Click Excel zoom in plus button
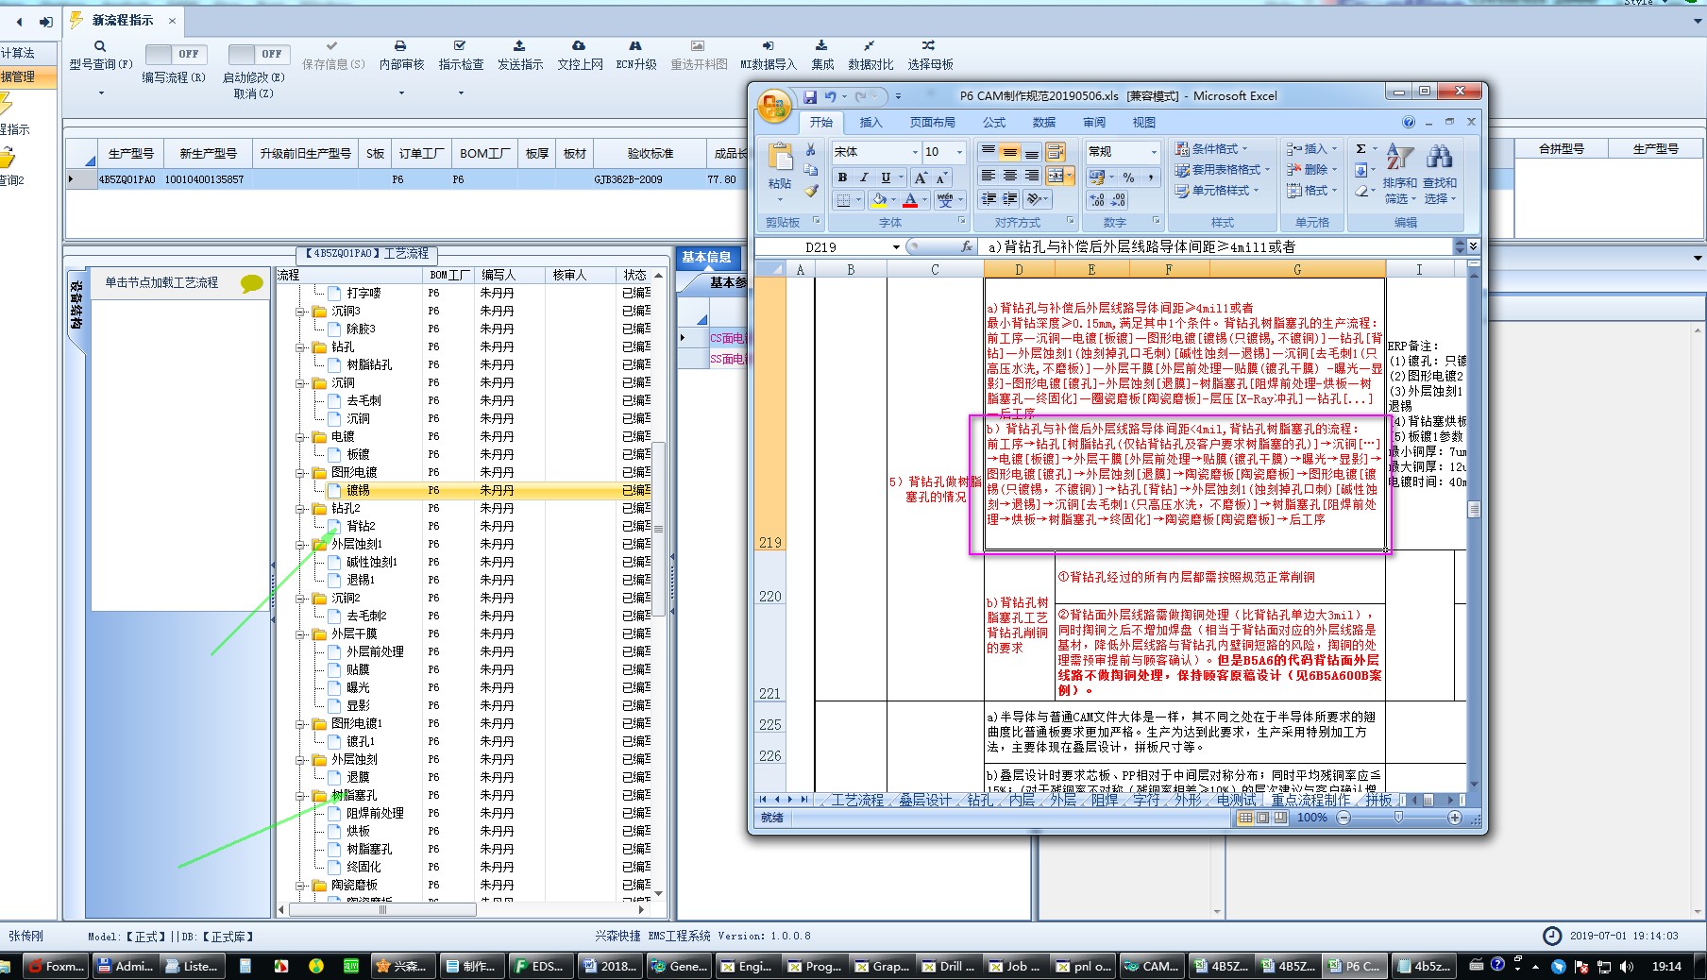Viewport: 1707px width, 980px height. tap(1455, 818)
